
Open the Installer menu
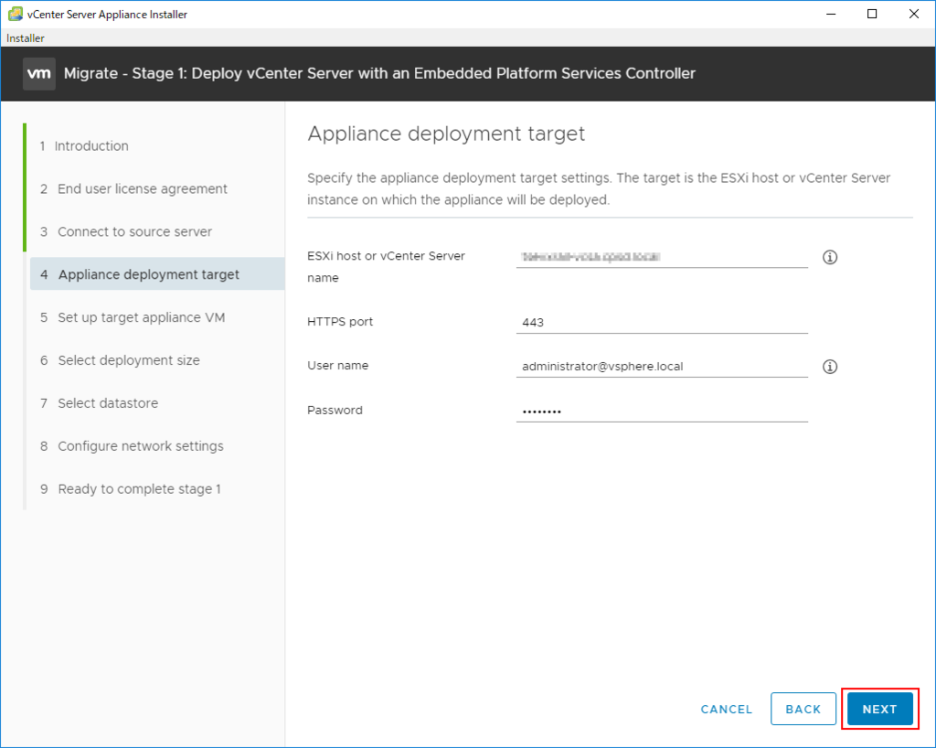point(26,38)
